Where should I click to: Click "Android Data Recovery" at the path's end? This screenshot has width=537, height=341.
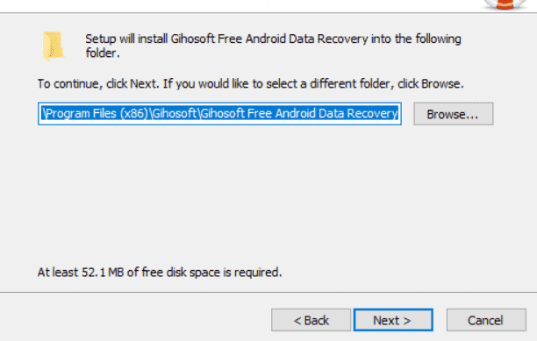(336, 114)
